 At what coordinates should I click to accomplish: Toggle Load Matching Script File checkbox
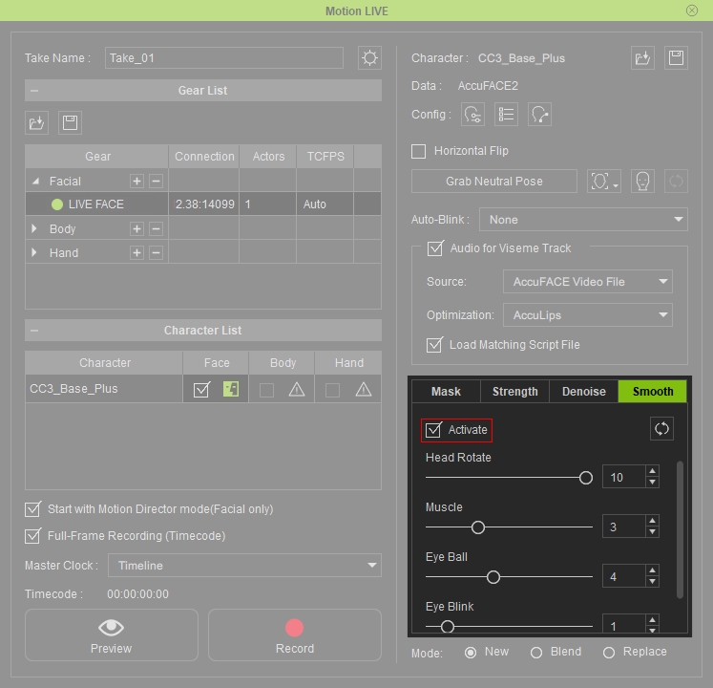pos(434,345)
